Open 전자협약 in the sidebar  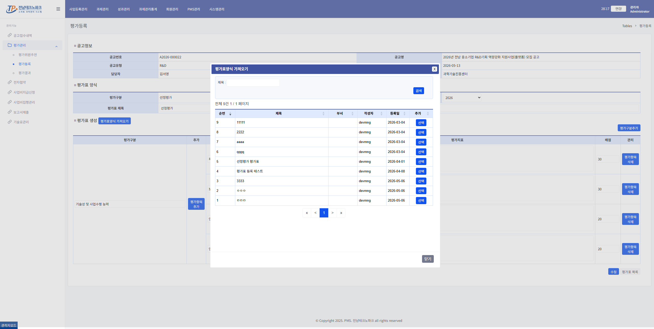pos(19,82)
